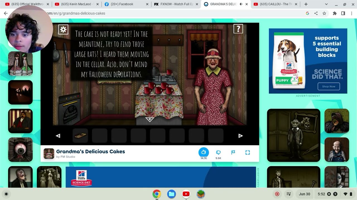Click the Google icon in the address bar

tap(307, 13)
